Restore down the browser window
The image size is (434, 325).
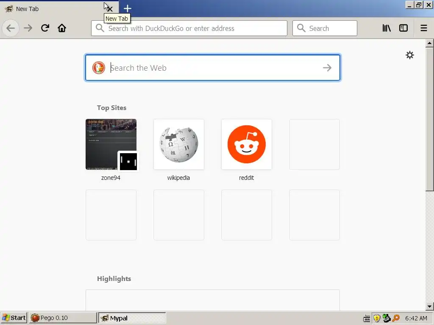pos(419,5)
